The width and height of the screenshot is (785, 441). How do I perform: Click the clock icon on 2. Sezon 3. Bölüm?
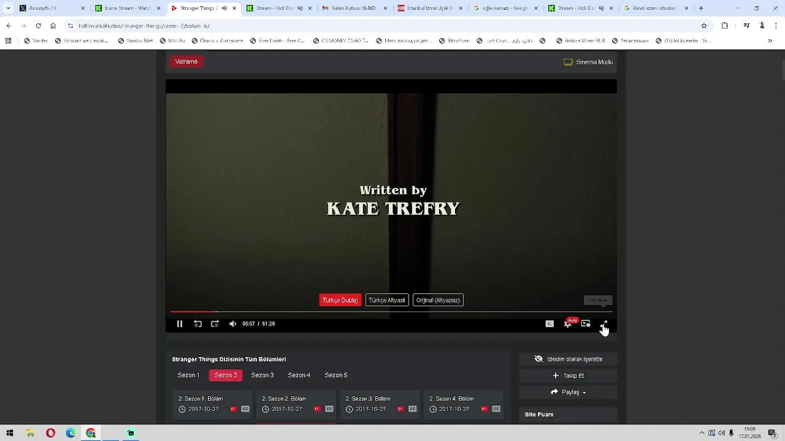(x=350, y=409)
